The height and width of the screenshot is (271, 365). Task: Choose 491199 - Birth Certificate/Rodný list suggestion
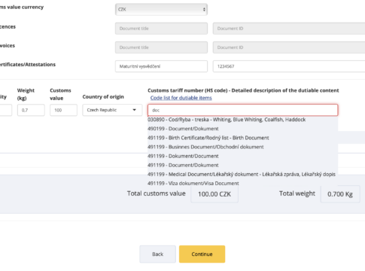click(x=242, y=138)
